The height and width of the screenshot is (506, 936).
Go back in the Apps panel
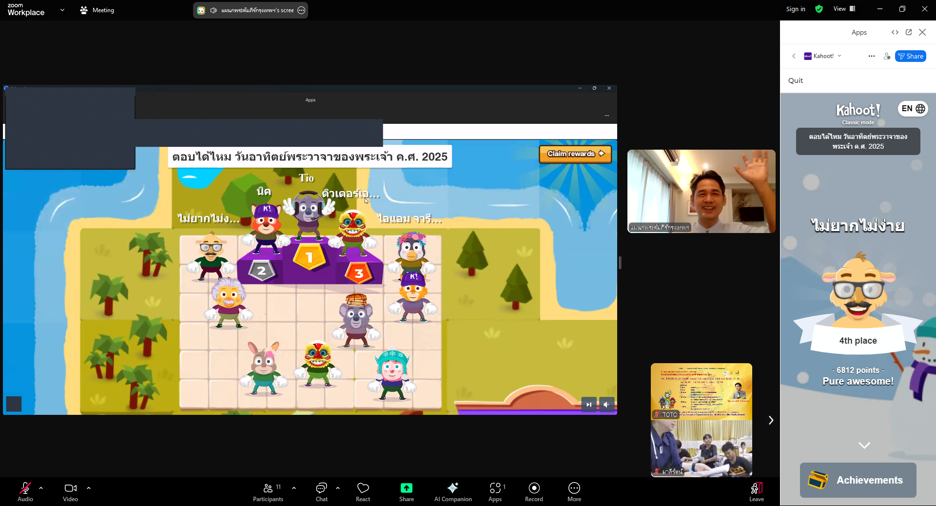point(794,56)
